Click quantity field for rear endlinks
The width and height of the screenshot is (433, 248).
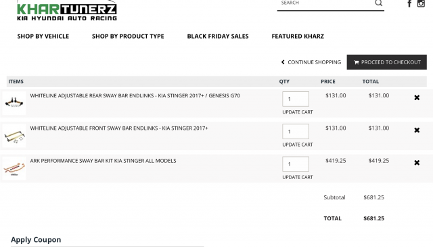(296, 99)
